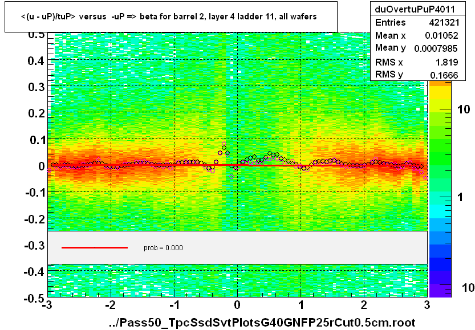
Task: Click the red fit line sample in legend
Action: coord(95,248)
